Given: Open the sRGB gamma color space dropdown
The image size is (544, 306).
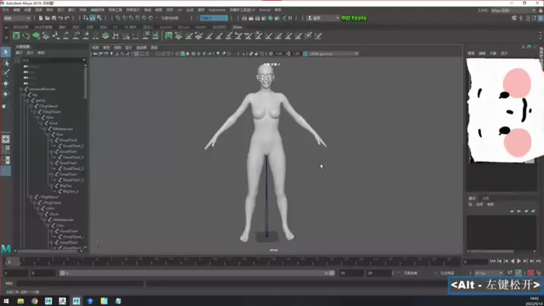Looking at the screenshot, I should 332,54.
